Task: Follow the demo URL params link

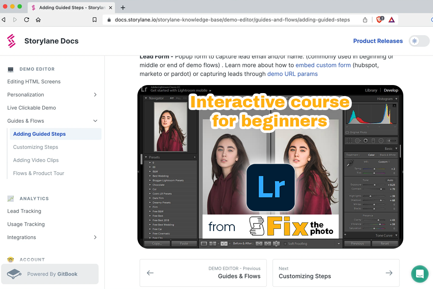Action: [293, 74]
